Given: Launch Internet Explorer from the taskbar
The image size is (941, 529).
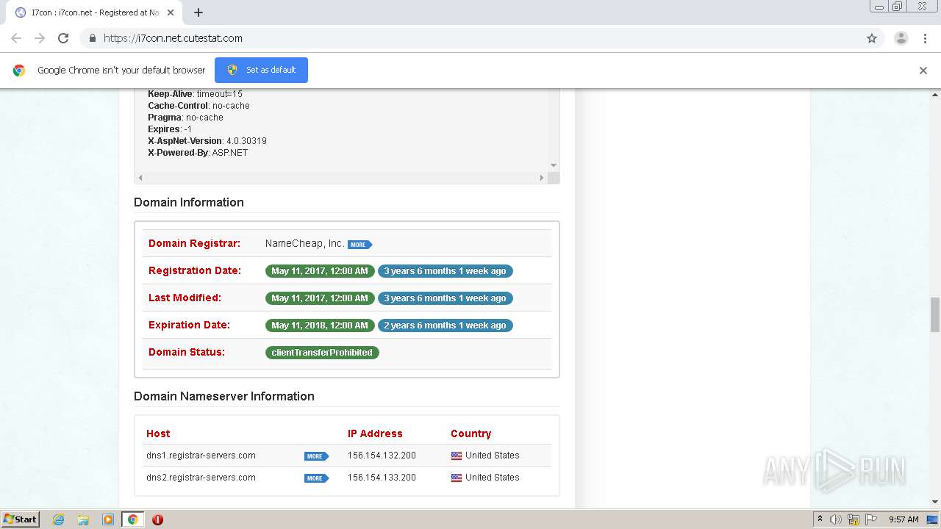Looking at the screenshot, I should pos(58,519).
